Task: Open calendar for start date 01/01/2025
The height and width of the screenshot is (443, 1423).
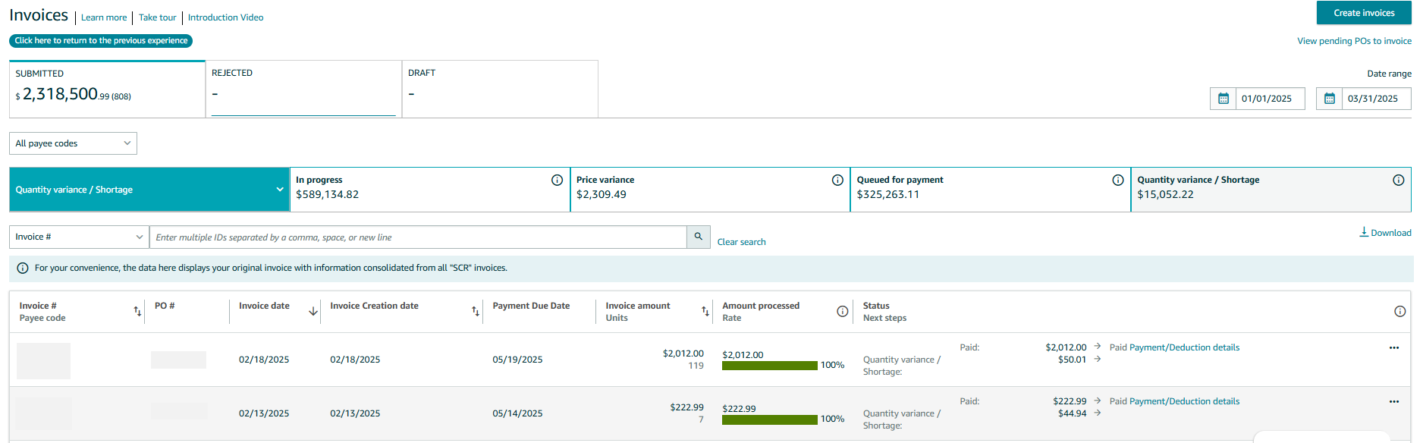Action: [x=1223, y=99]
